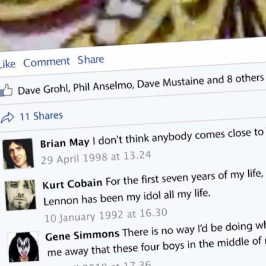Click the share arrow icon
The height and width of the screenshot is (266, 266).
tap(8, 117)
